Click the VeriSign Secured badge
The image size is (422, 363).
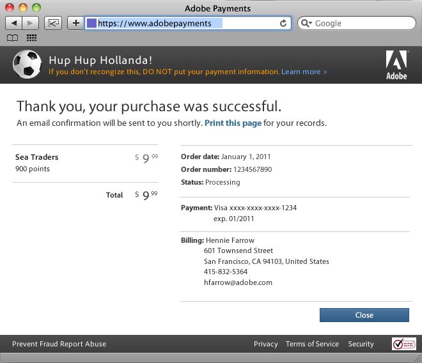[403, 344]
